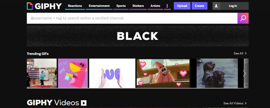Open the three-dot more menu

(167, 6)
